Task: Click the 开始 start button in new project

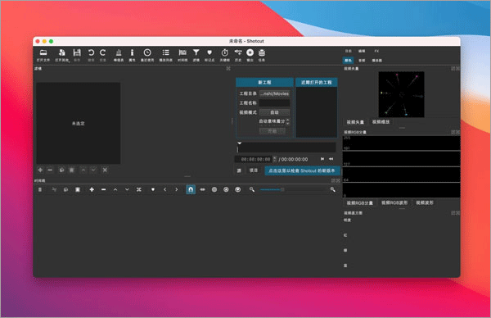Action: [273, 131]
